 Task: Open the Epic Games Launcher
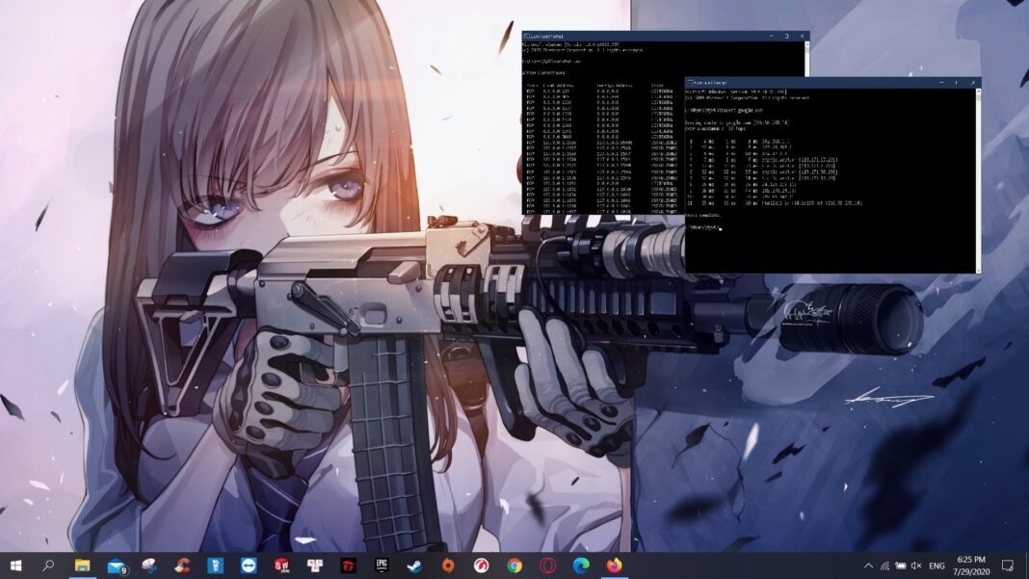[381, 564]
